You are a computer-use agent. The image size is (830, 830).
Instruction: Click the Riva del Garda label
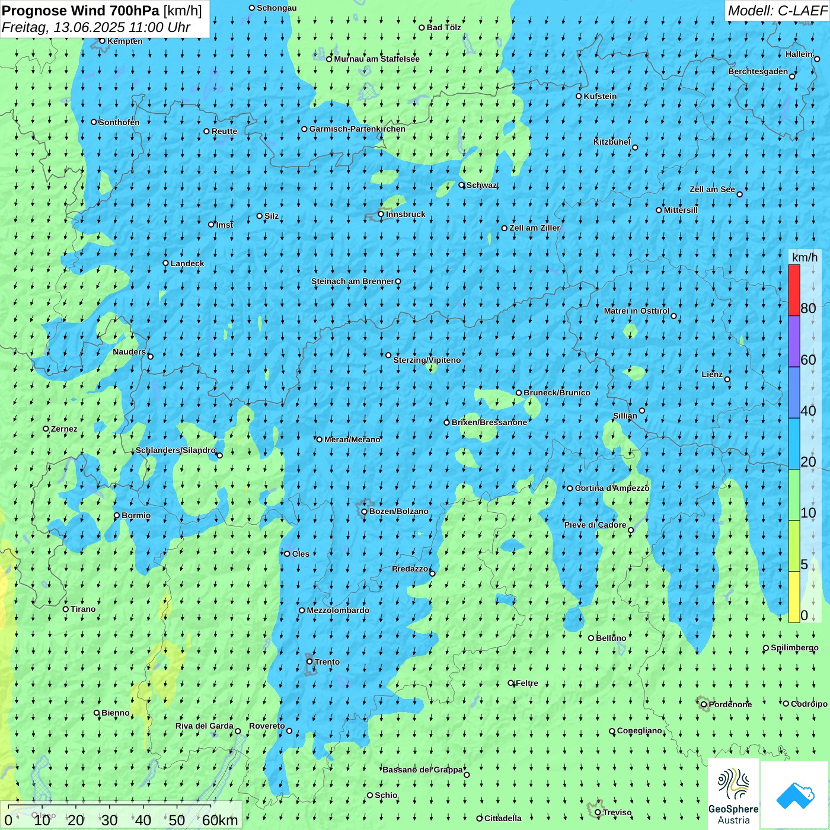[205, 726]
